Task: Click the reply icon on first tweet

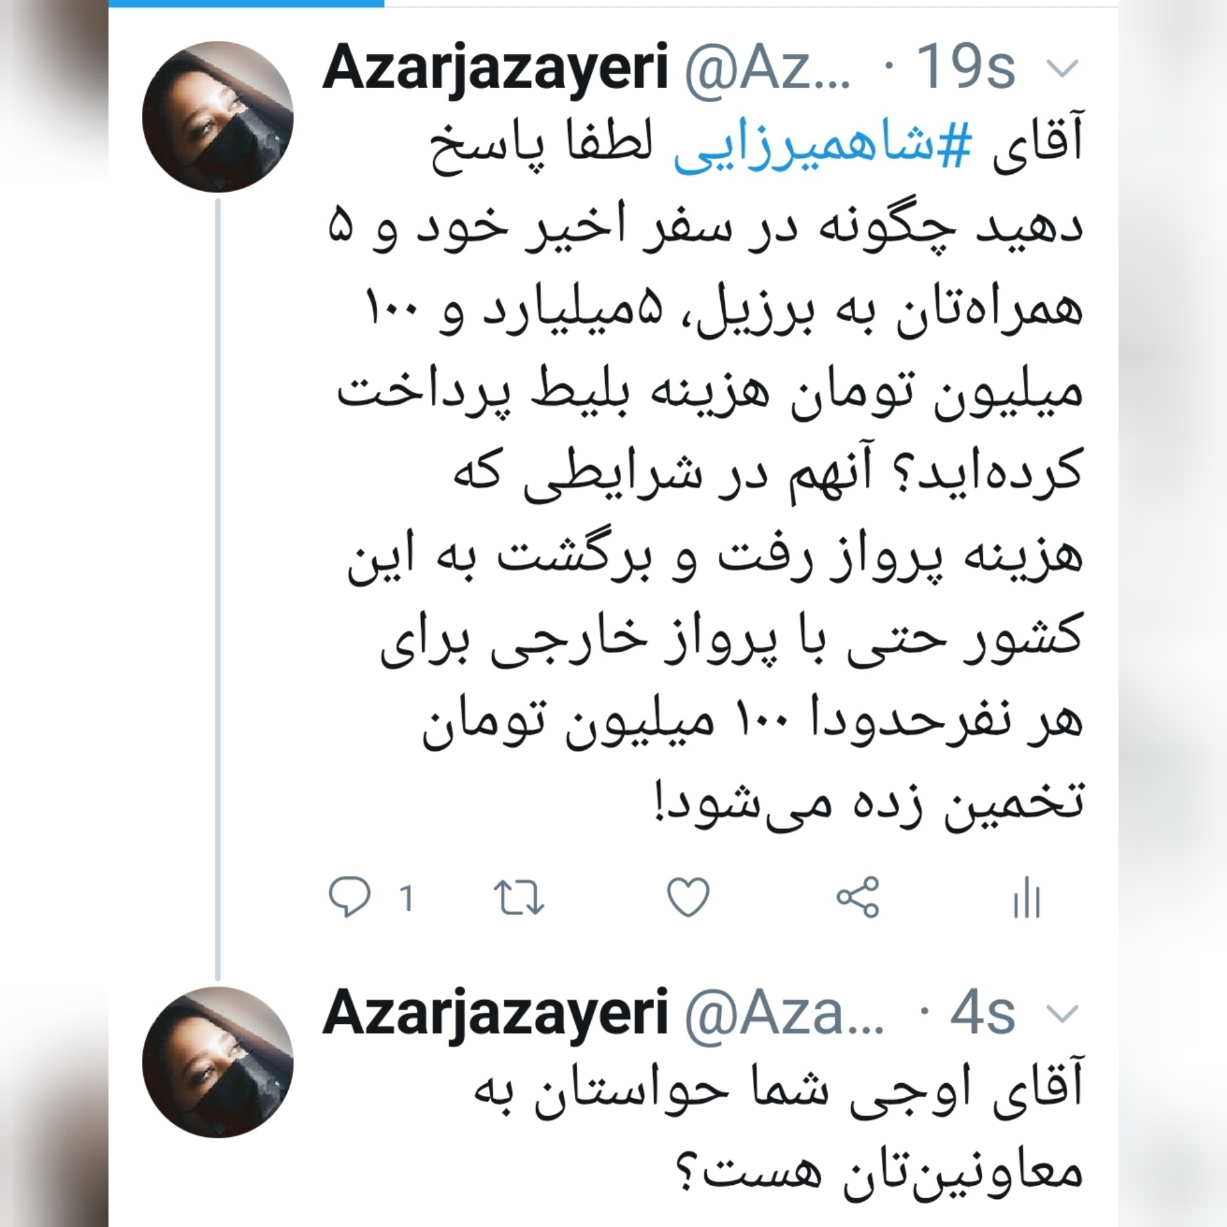Action: tap(349, 898)
